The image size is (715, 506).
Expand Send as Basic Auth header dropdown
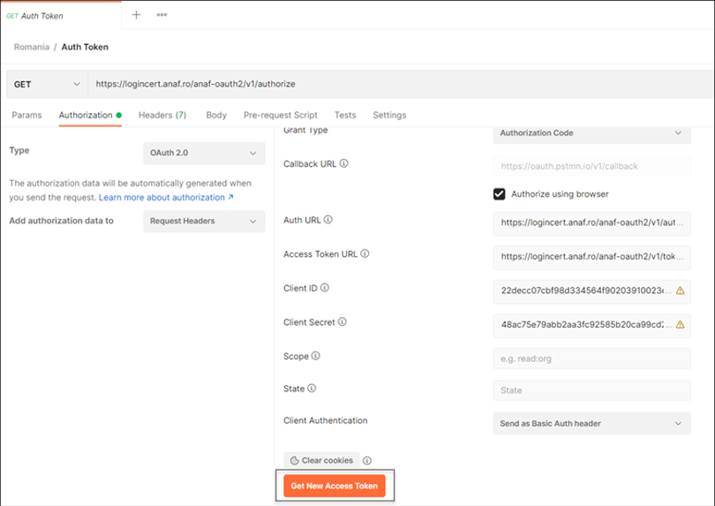(591, 424)
